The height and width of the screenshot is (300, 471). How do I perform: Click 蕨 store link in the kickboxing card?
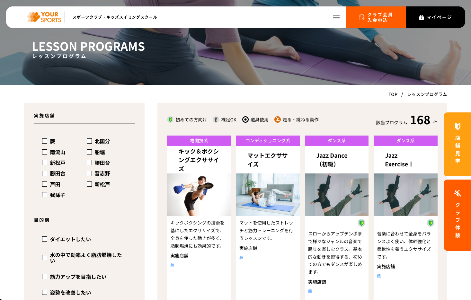tap(173, 265)
